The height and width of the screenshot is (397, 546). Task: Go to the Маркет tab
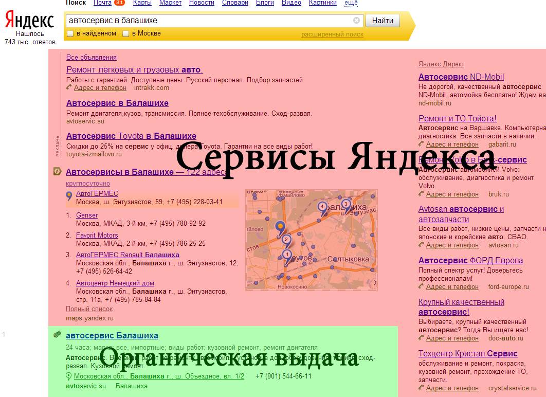[170, 3]
